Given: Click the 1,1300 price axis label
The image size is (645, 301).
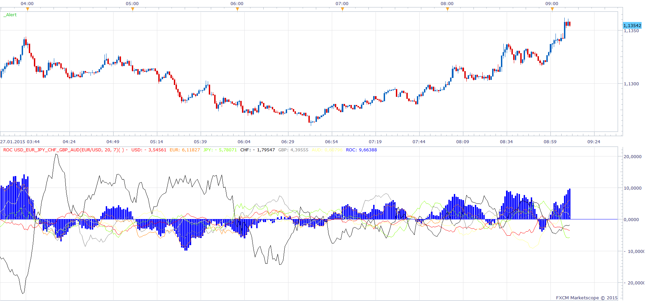Looking at the screenshot, I should [631, 84].
